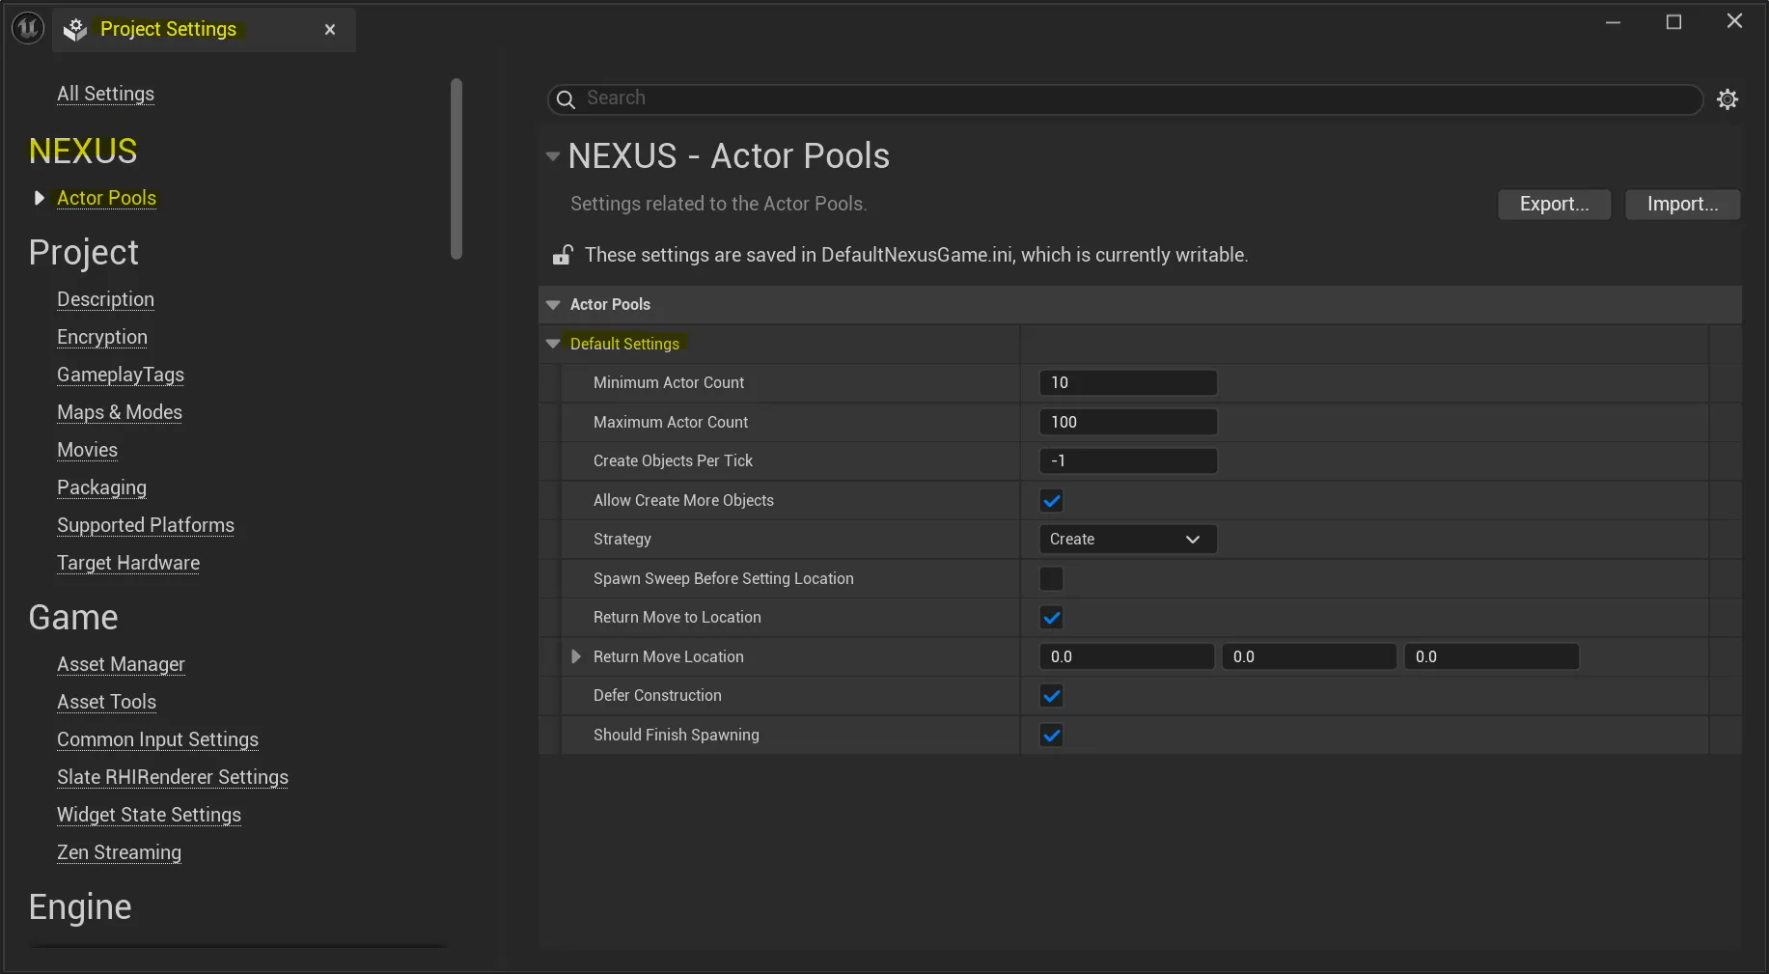Expand the Return Move Location row
This screenshot has height=974, width=1769.
coord(576,656)
